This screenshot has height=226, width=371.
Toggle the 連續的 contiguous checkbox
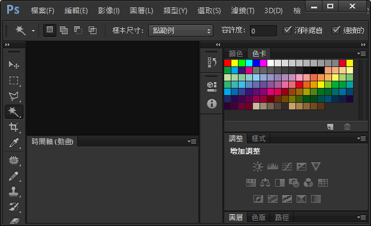[x=336, y=30]
